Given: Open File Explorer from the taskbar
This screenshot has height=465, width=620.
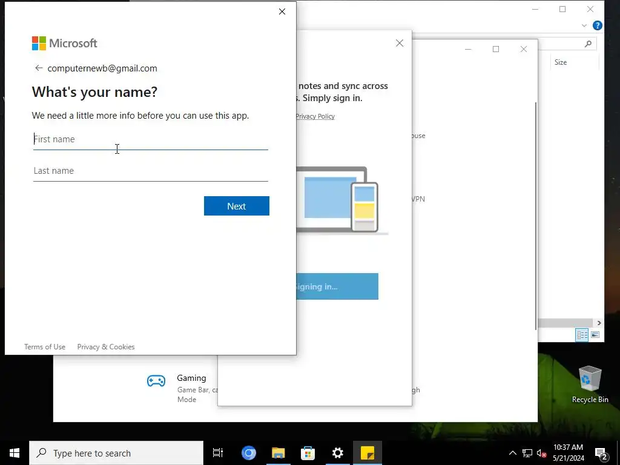Looking at the screenshot, I should 279,453.
